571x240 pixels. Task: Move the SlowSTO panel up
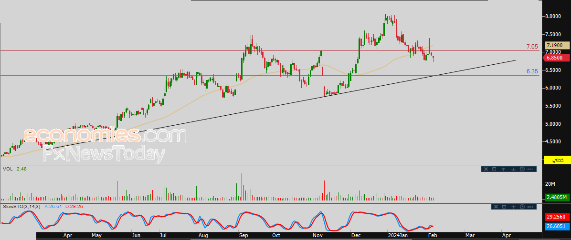513,207
